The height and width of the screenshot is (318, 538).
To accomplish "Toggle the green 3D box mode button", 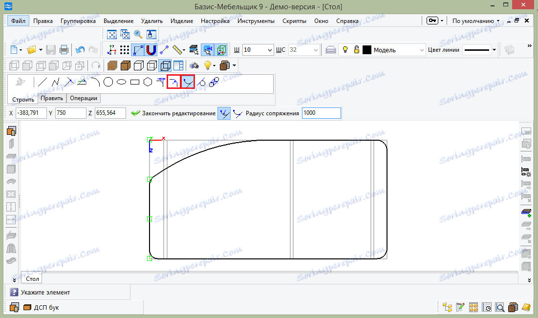I will pos(221,50).
